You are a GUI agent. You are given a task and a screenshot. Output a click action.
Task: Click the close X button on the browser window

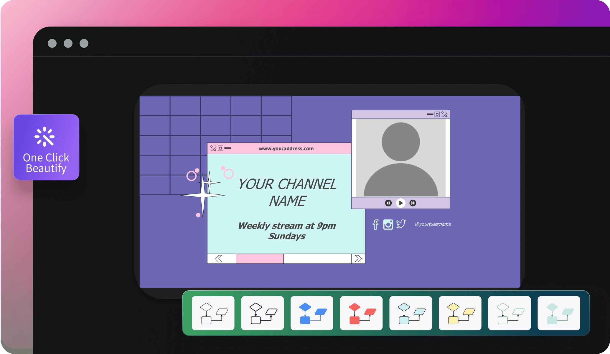tap(213, 148)
